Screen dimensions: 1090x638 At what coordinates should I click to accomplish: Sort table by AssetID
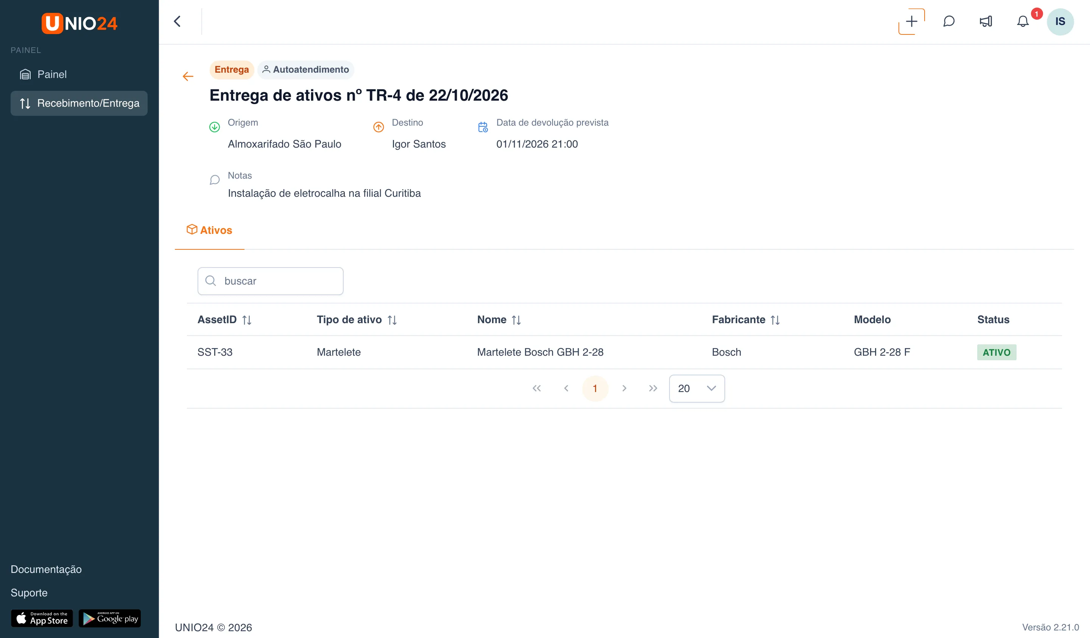247,320
